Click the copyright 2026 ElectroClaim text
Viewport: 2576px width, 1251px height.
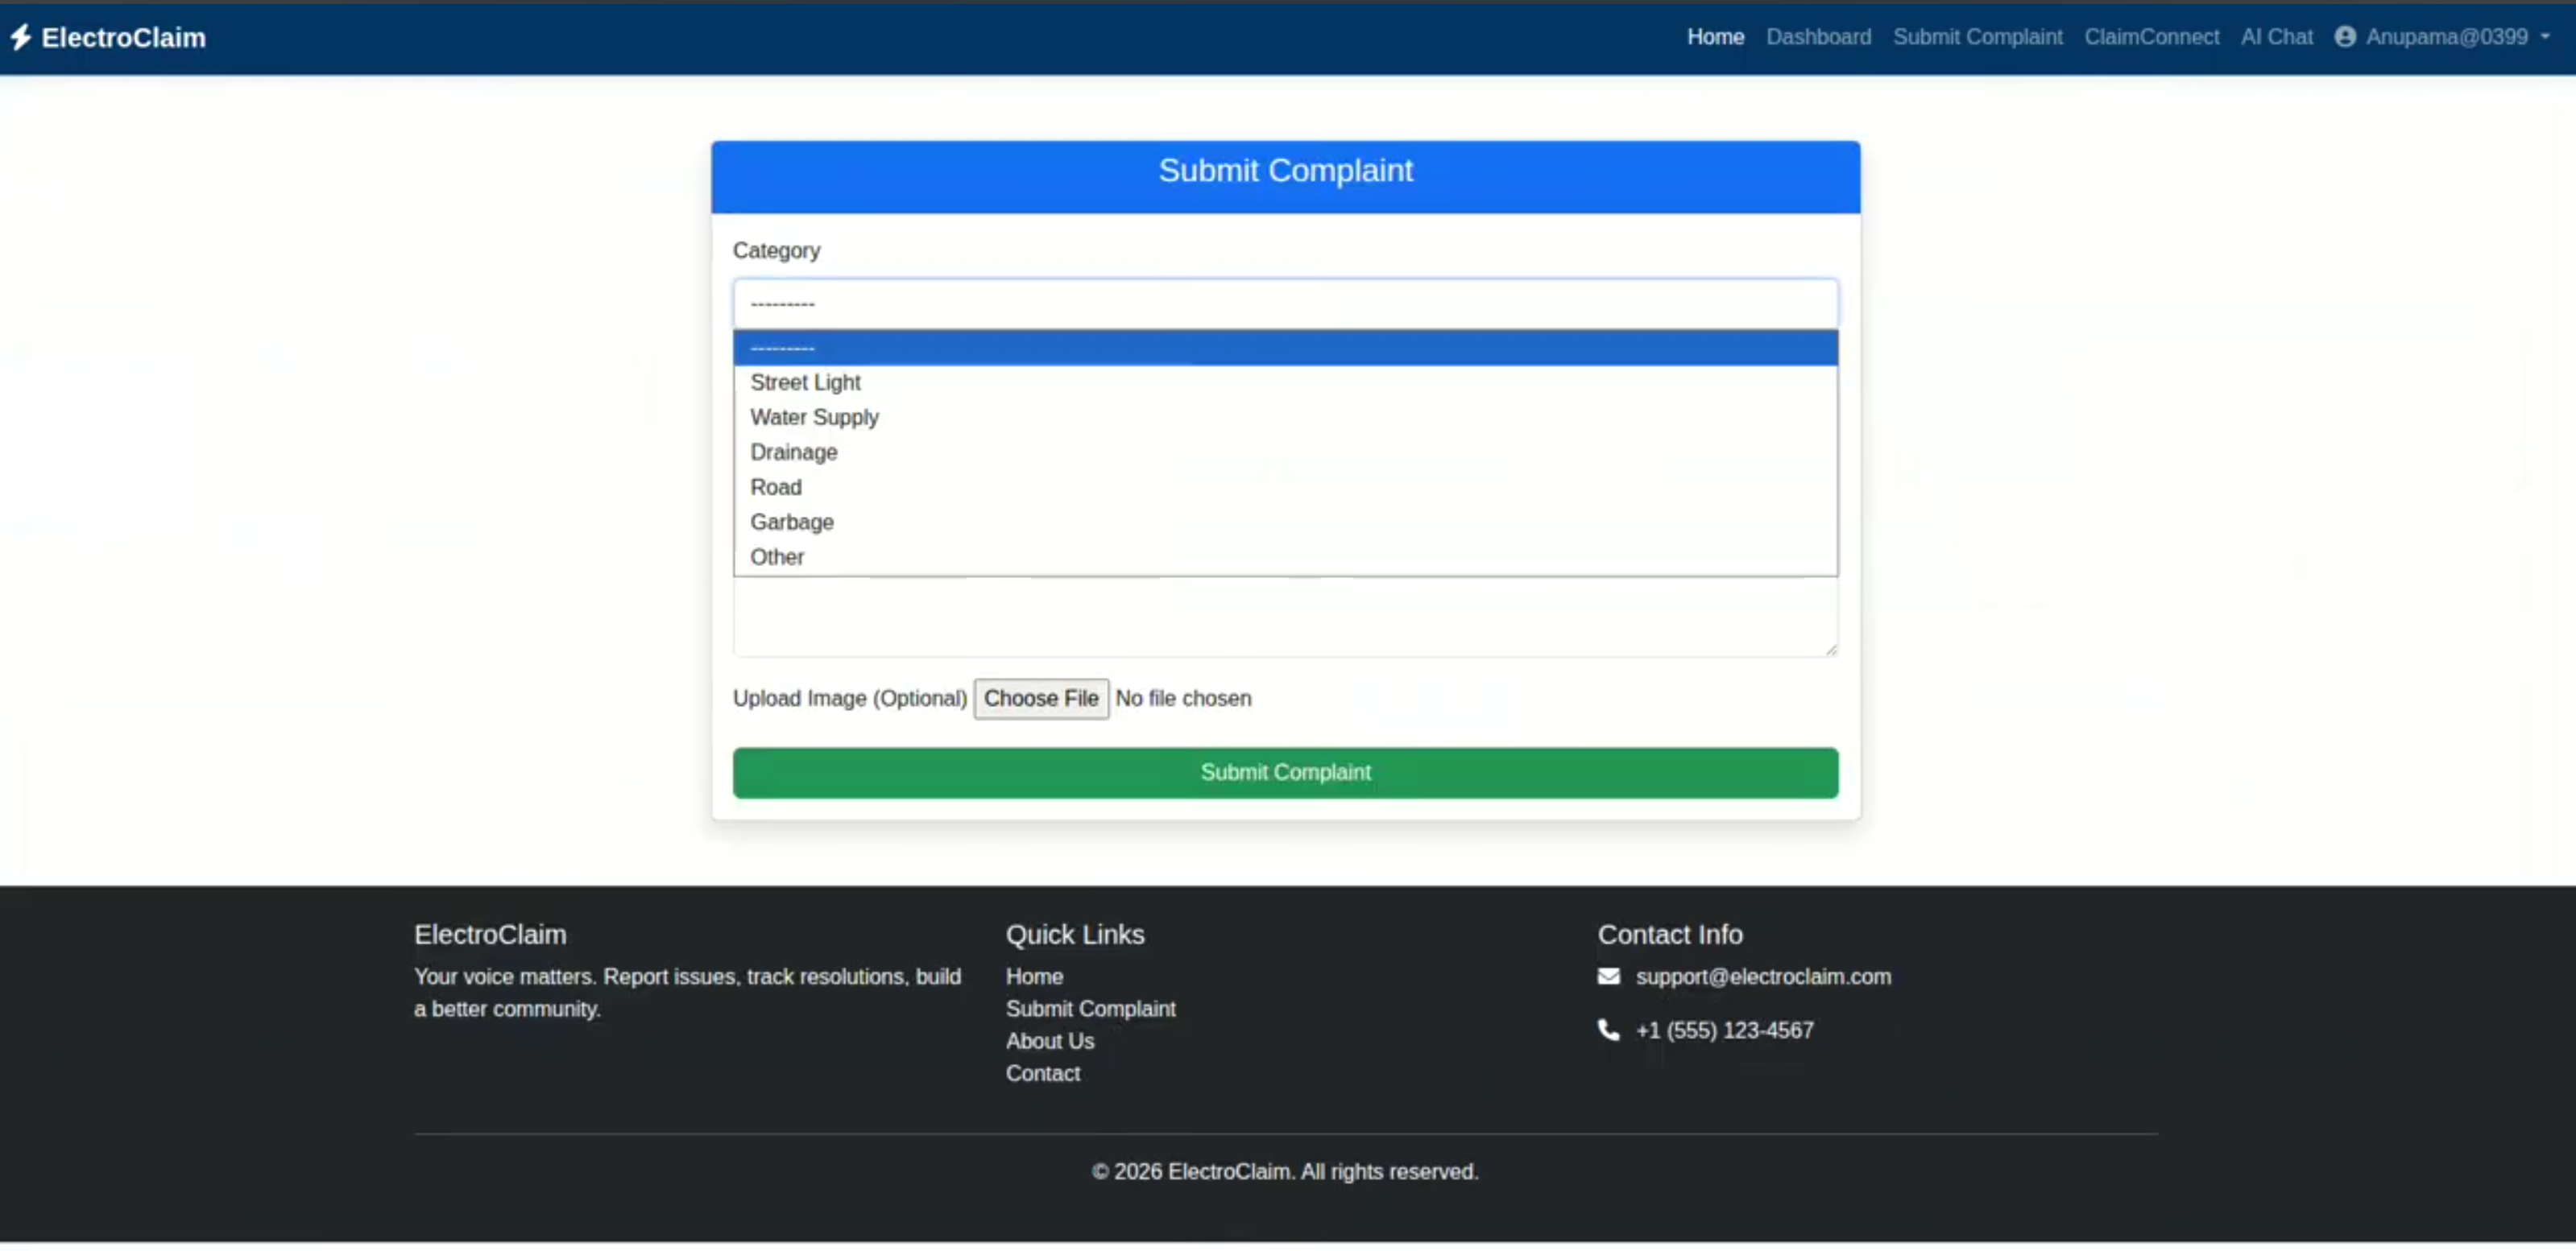(1285, 1171)
